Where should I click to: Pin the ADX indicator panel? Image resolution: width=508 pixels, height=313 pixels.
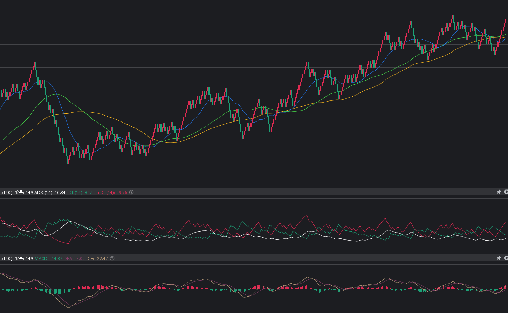coord(499,192)
